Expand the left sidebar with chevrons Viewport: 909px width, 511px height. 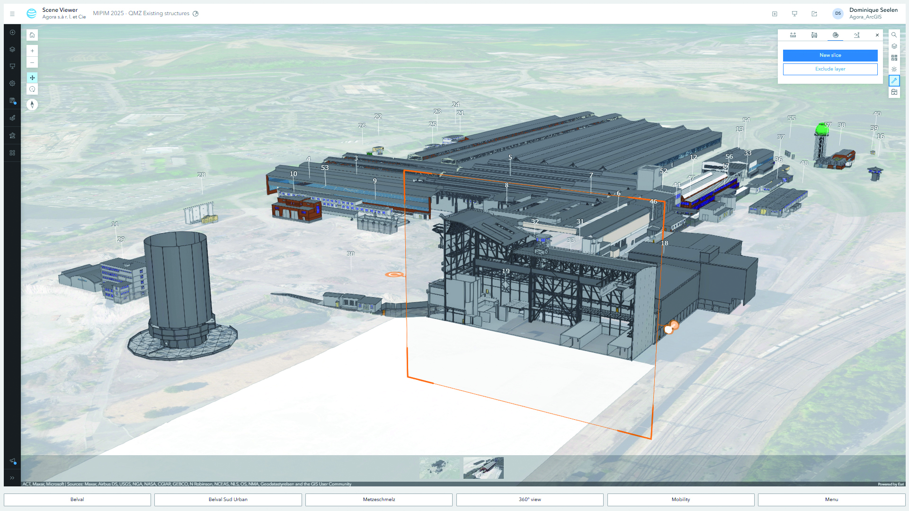(x=12, y=478)
